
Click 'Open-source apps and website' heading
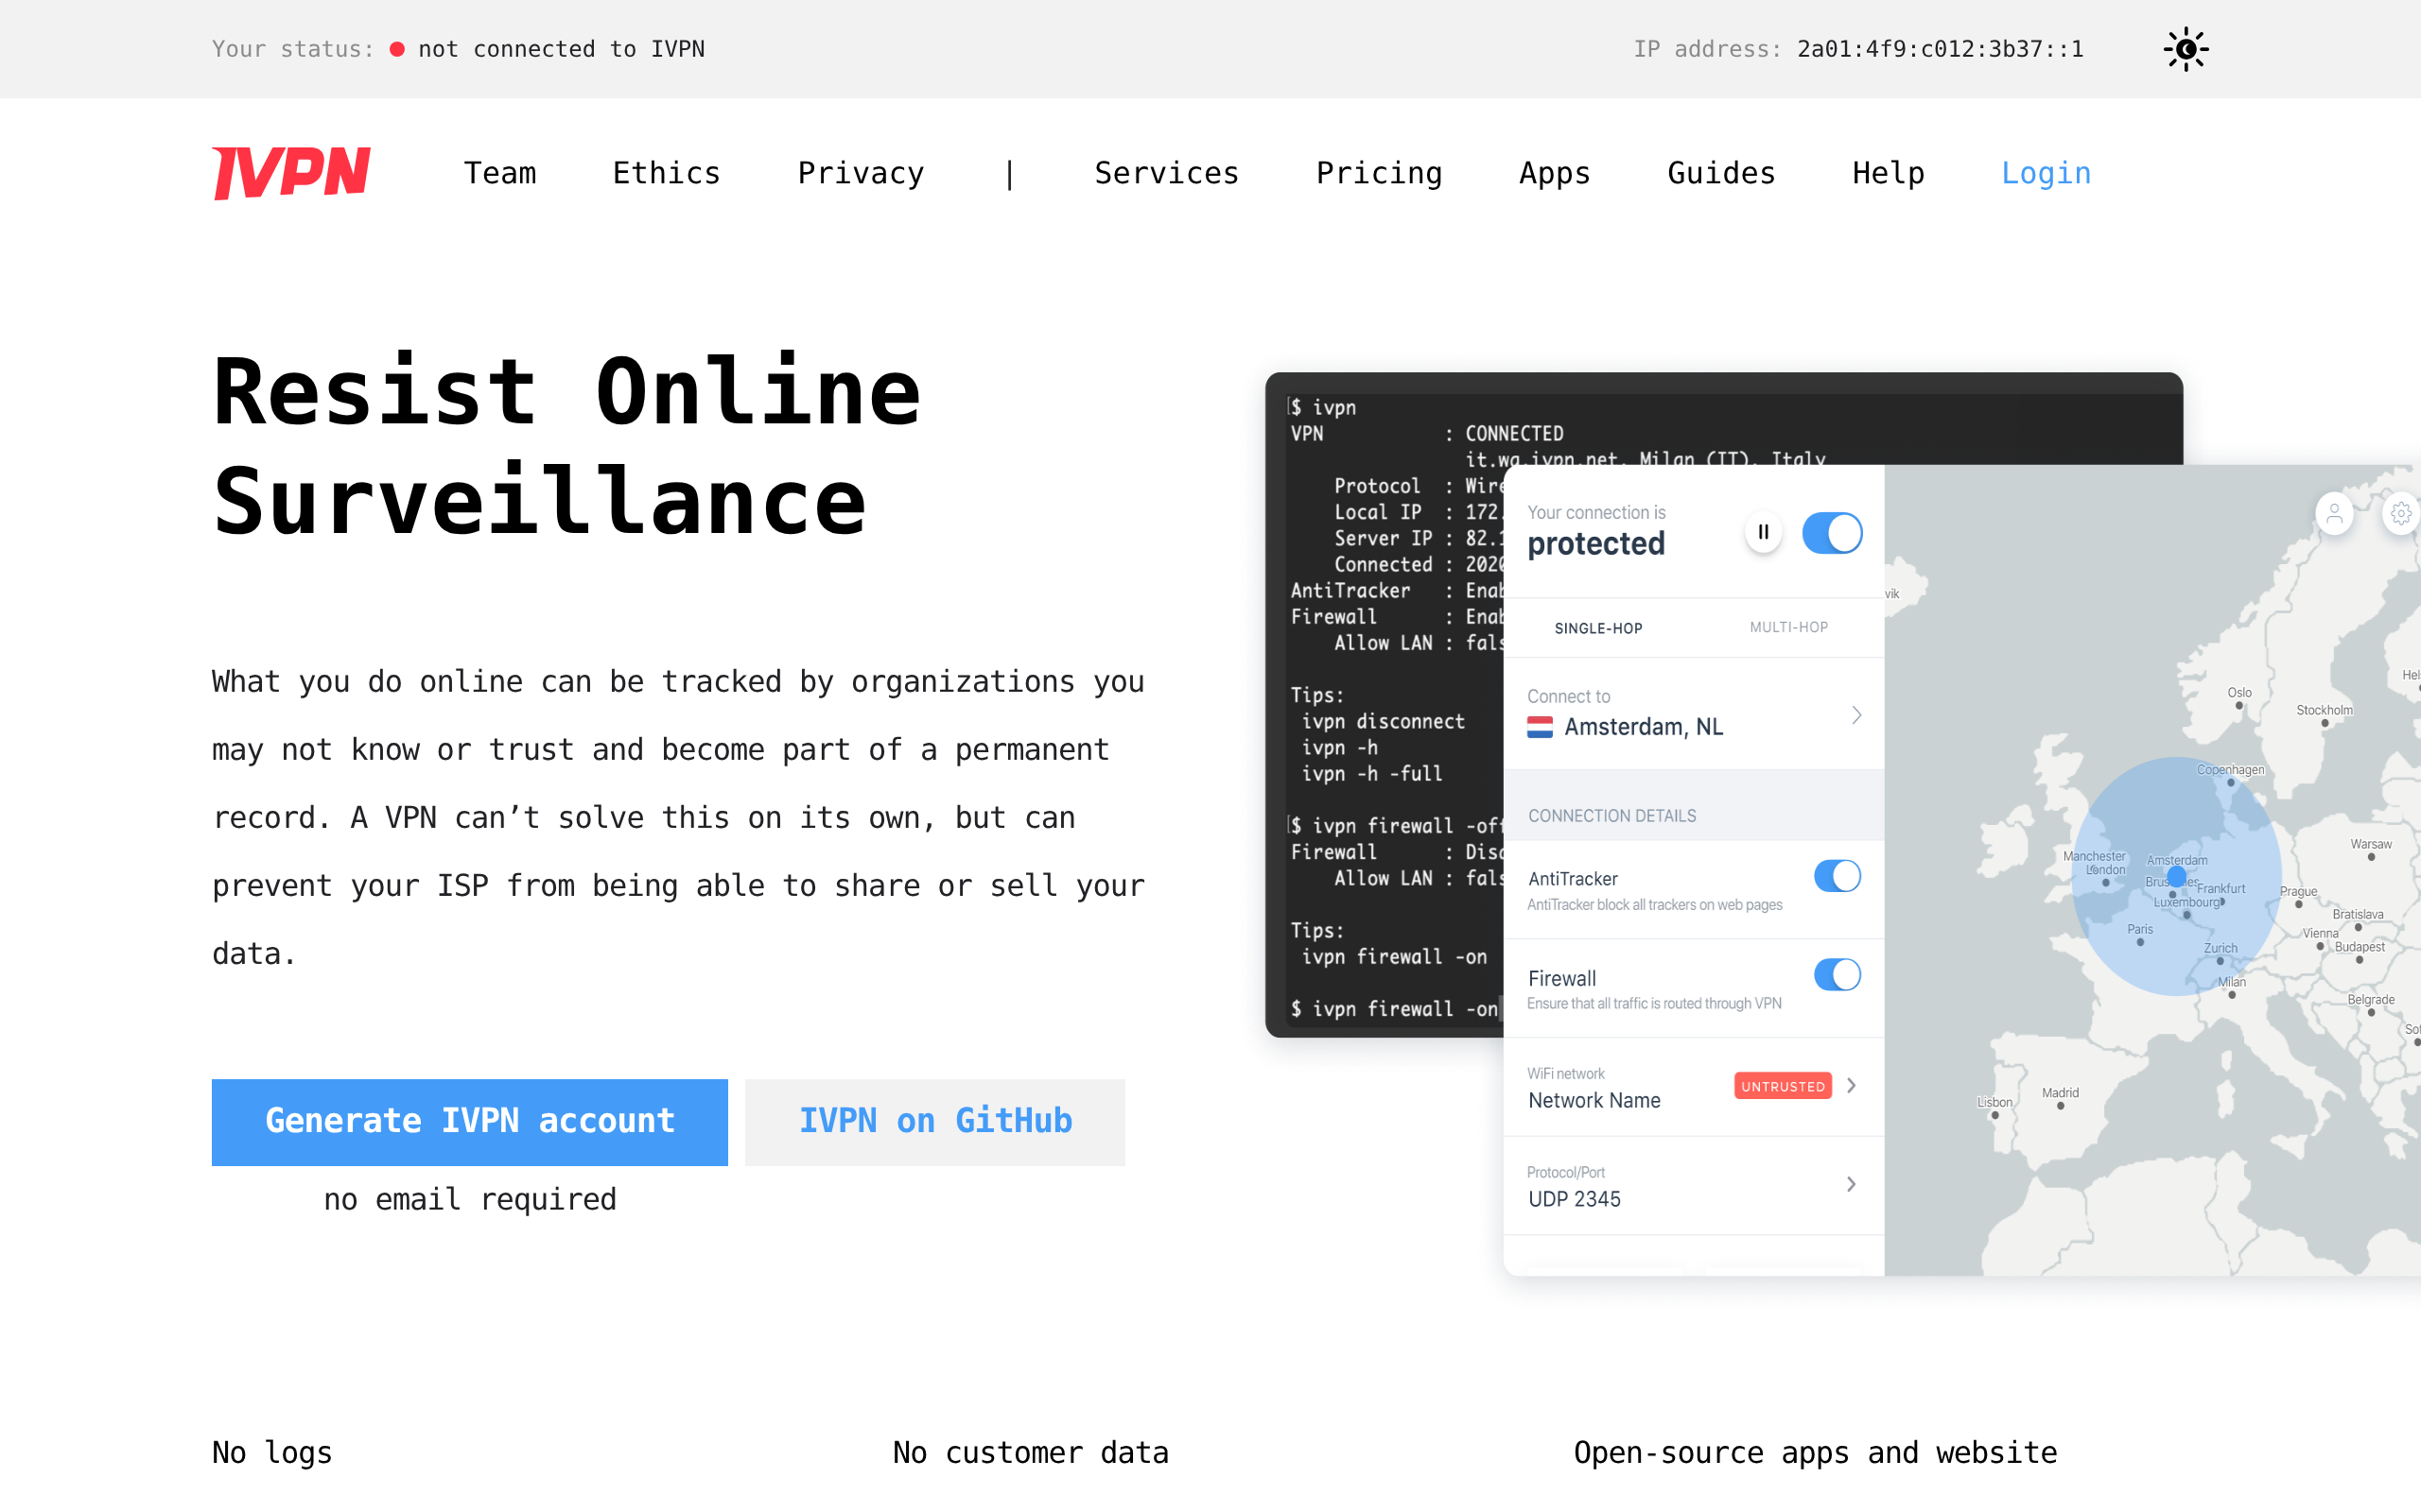click(x=1816, y=1452)
